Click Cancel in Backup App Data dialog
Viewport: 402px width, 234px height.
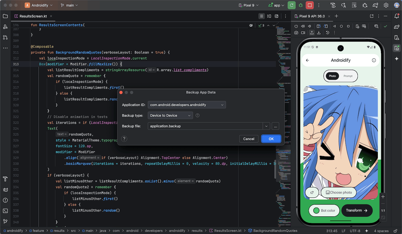249,139
